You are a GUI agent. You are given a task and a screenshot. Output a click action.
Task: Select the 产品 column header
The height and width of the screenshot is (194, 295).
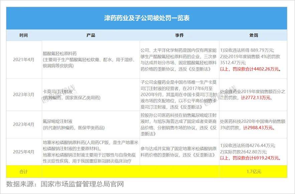click(x=91, y=35)
